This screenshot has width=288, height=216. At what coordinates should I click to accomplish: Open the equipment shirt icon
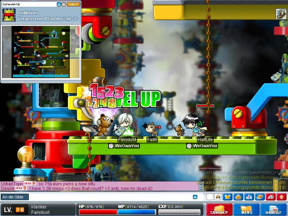[228, 197]
